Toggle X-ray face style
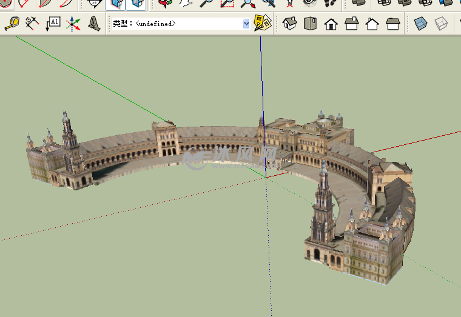This screenshot has height=317, width=461. coord(420,24)
